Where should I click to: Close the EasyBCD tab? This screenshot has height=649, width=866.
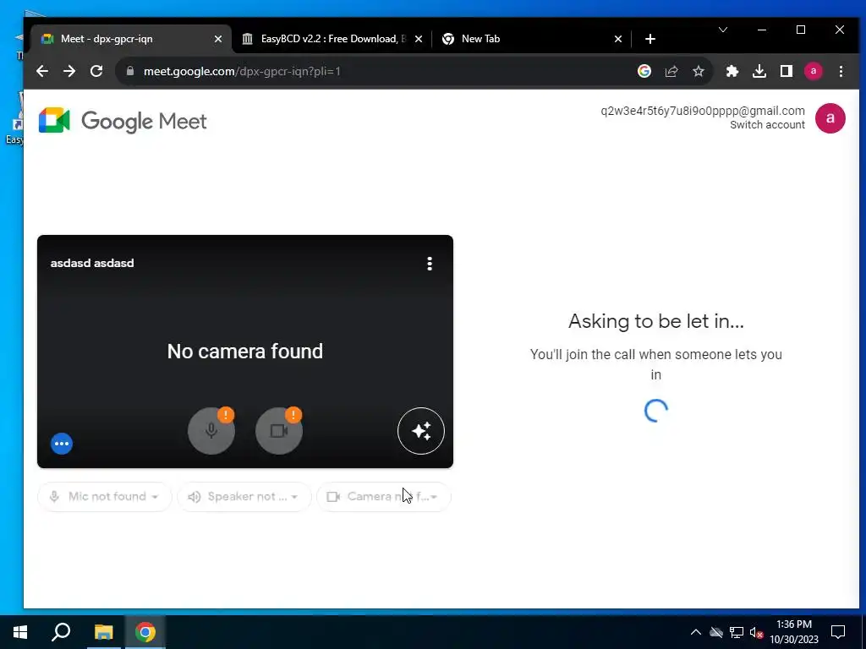419,39
